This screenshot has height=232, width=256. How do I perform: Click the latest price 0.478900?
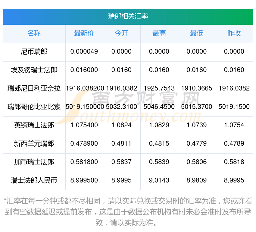tap(84, 144)
